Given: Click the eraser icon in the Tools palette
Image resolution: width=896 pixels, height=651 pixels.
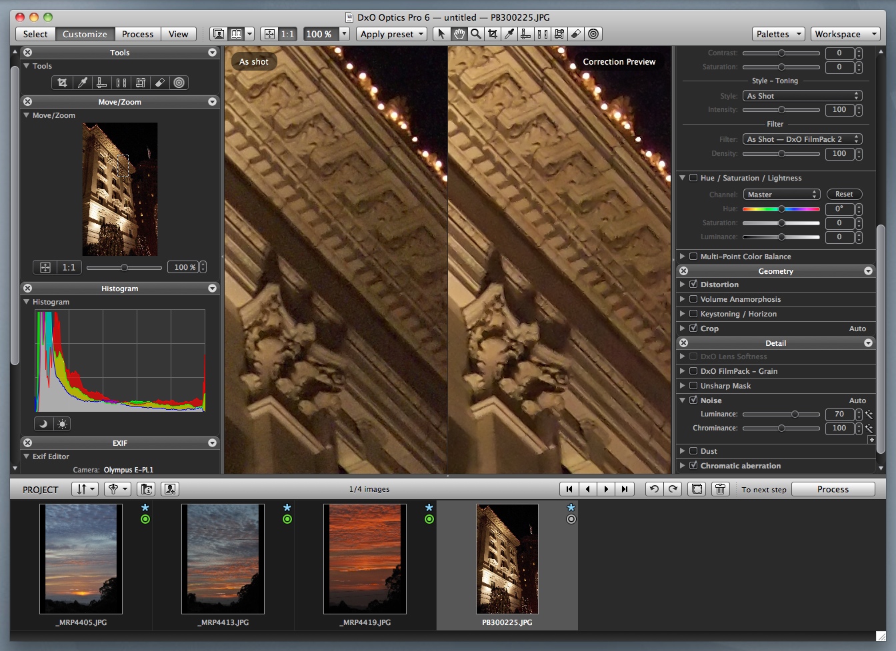Looking at the screenshot, I should (x=159, y=83).
